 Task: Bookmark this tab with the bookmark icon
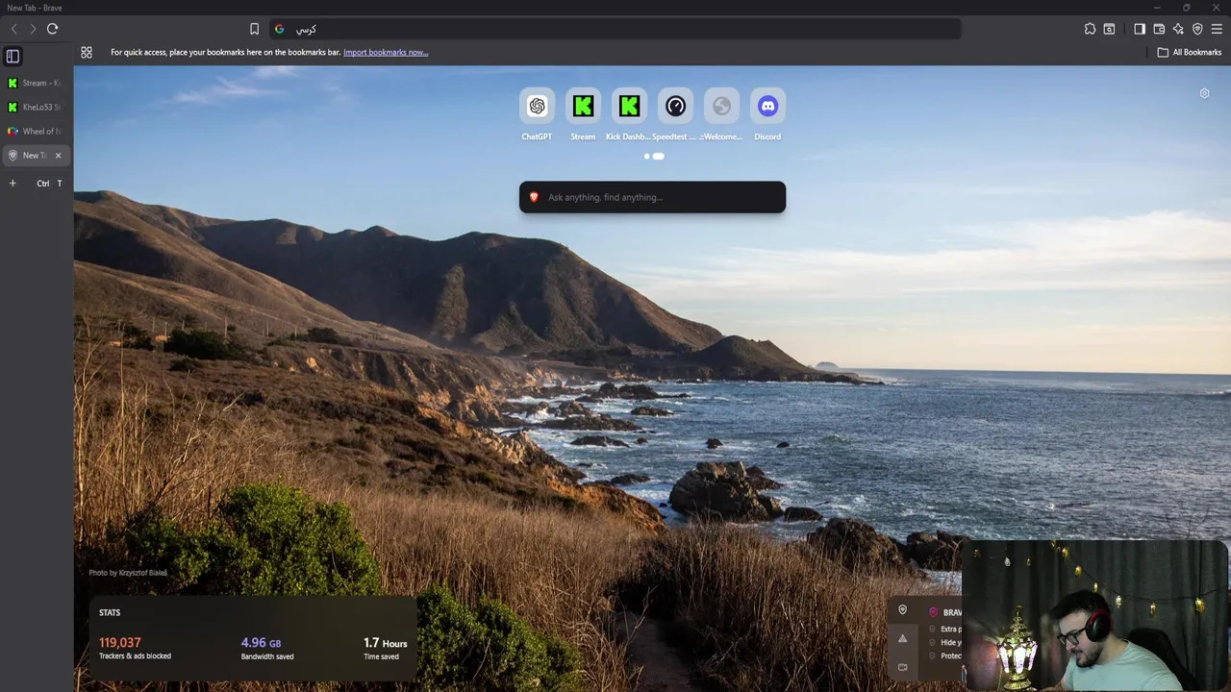point(254,29)
